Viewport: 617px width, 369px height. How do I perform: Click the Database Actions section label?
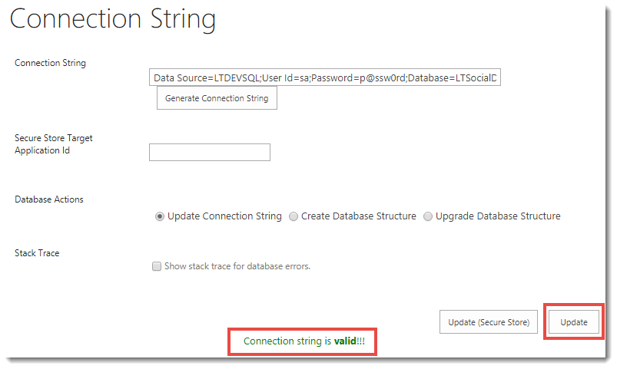click(x=49, y=199)
